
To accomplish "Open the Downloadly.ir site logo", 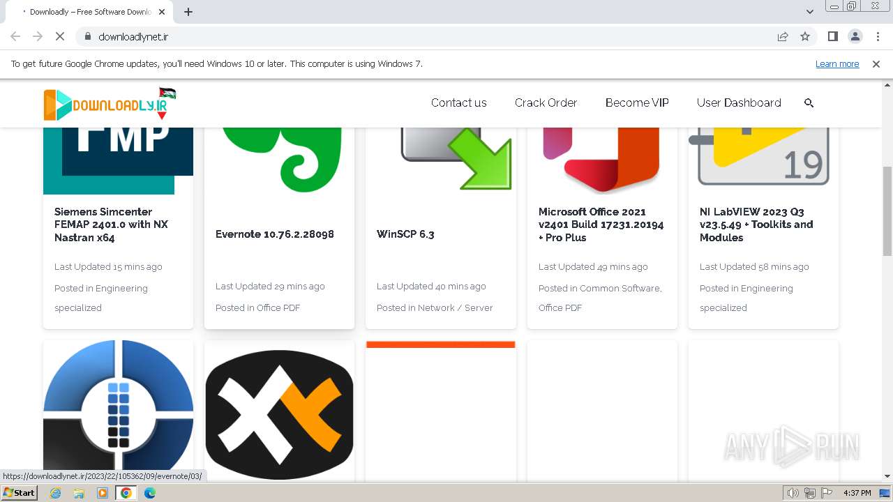I will (110, 104).
